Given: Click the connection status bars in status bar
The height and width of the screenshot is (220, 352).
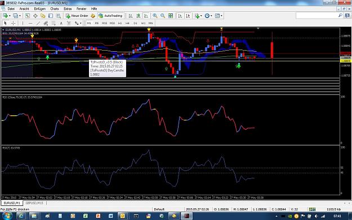Looking at the screenshot, I should click(312, 209).
